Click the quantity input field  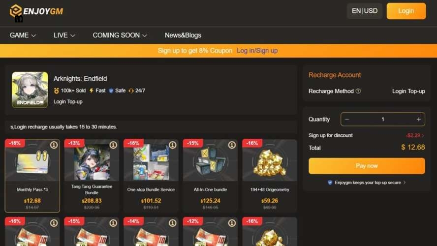pos(383,119)
